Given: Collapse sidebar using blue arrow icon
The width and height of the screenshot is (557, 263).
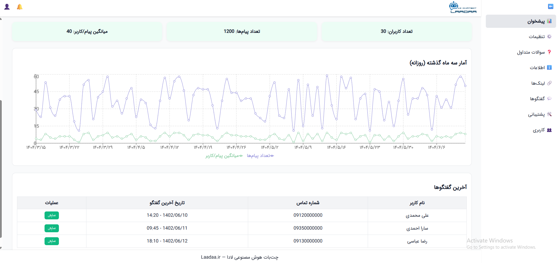Looking at the screenshot, I should pos(550,6).
